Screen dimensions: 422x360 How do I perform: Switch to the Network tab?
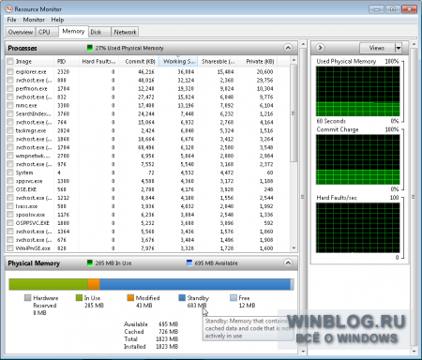(x=125, y=32)
